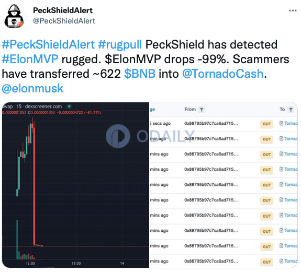Click the contract document icon in last row
This screenshot has height=273, width=301.
[281, 261]
